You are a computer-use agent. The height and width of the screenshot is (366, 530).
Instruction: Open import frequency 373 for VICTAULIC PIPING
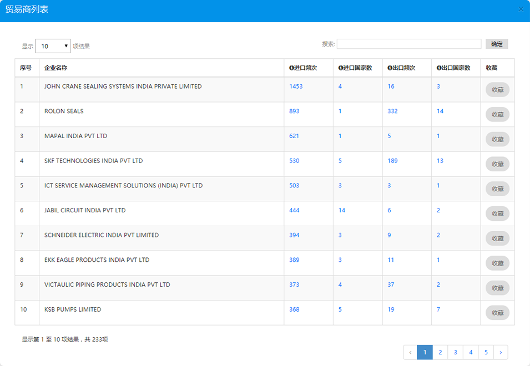(294, 284)
